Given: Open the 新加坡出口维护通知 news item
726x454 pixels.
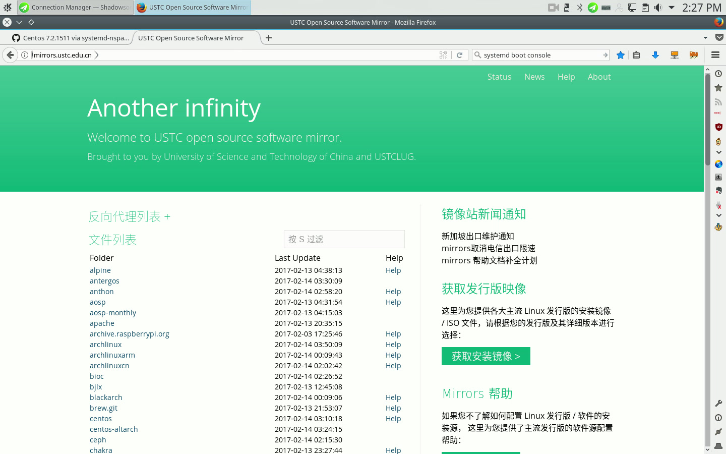Looking at the screenshot, I should pos(478,236).
